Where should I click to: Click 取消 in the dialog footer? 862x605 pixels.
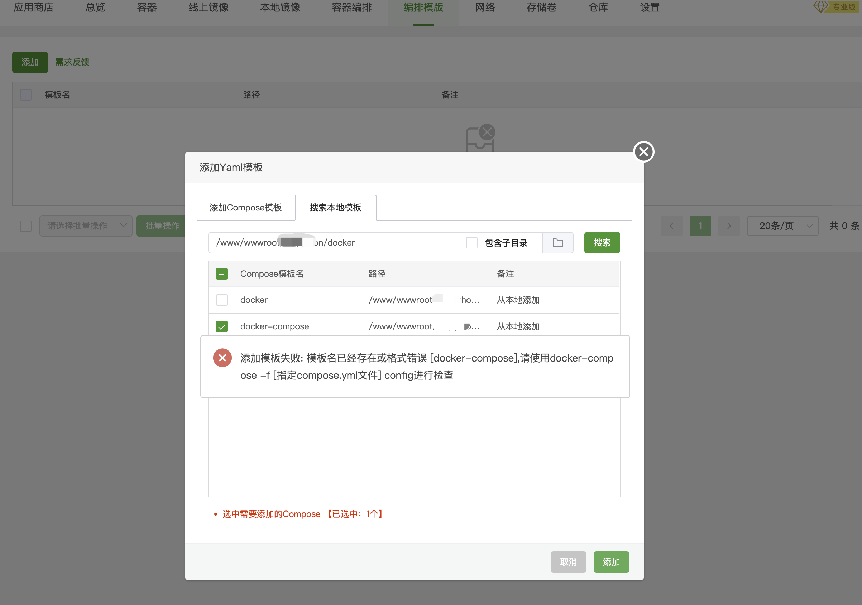[568, 562]
